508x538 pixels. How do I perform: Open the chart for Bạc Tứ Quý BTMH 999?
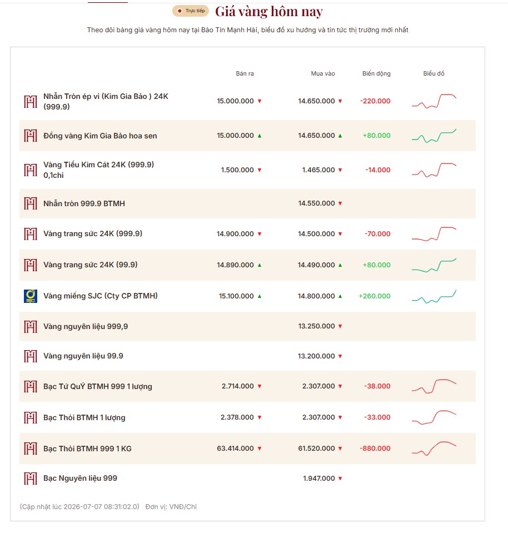click(x=434, y=386)
